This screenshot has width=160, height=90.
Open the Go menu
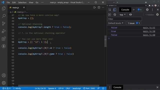click(37, 2)
